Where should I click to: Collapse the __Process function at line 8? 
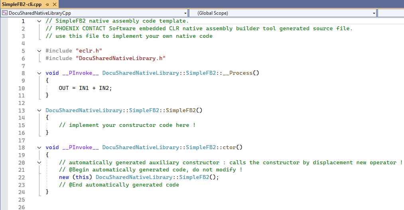point(39,73)
